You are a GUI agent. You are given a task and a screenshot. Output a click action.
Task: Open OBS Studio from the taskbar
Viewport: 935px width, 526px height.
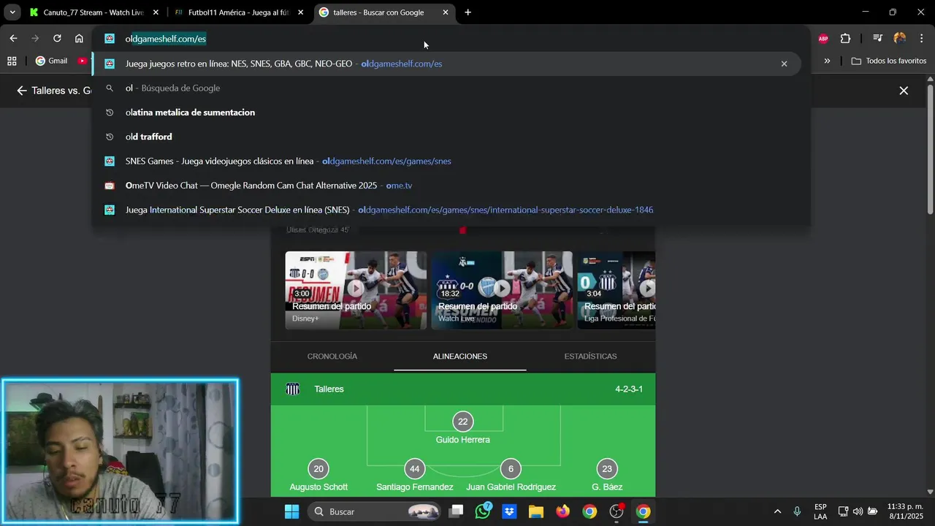(617, 511)
